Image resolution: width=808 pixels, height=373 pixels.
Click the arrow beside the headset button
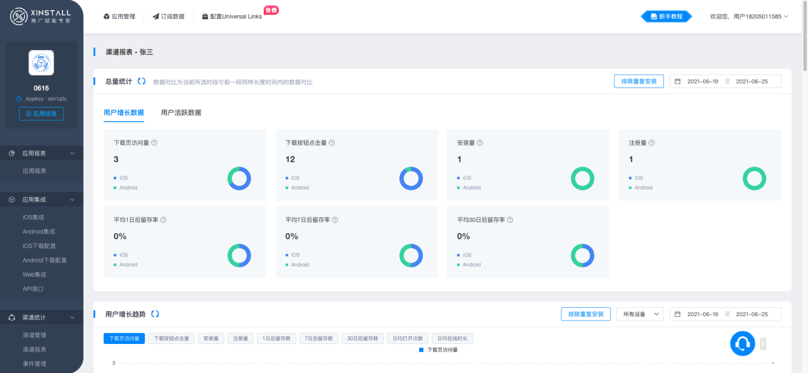[x=763, y=343]
